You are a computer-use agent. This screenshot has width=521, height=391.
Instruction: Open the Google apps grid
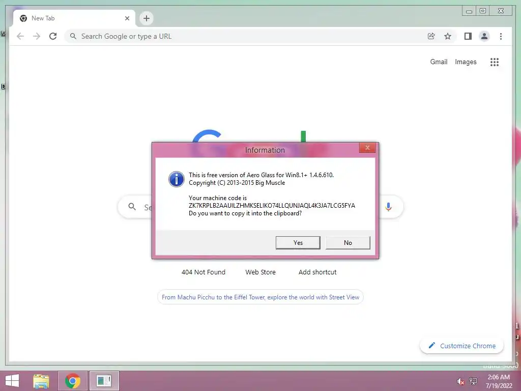(495, 62)
